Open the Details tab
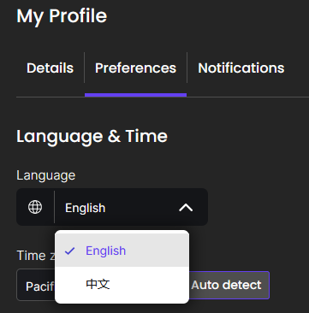Screen dimensions: 309x313 50,68
